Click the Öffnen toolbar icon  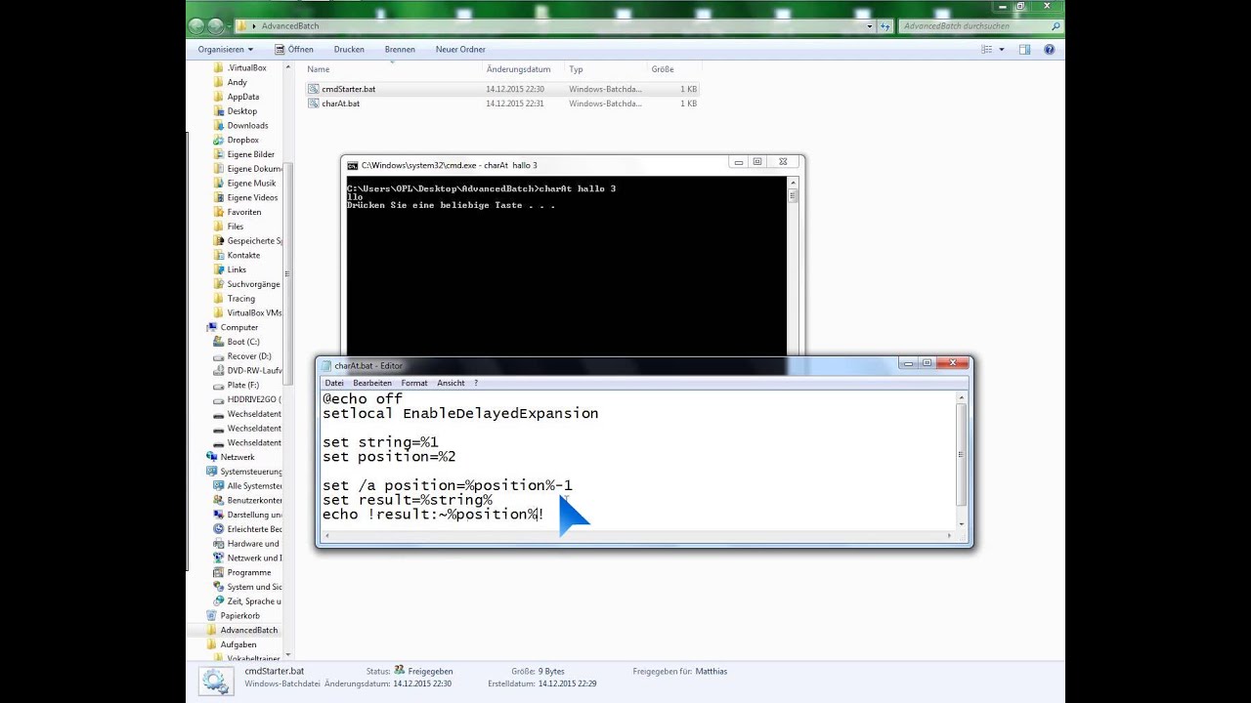(280, 49)
